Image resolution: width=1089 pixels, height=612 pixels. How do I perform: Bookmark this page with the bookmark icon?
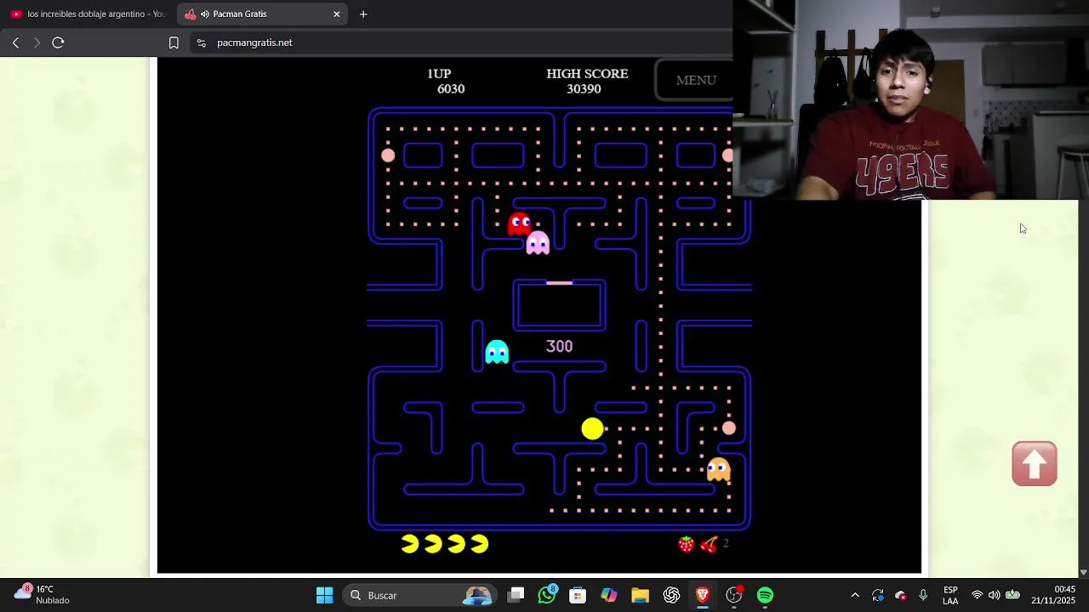(174, 42)
